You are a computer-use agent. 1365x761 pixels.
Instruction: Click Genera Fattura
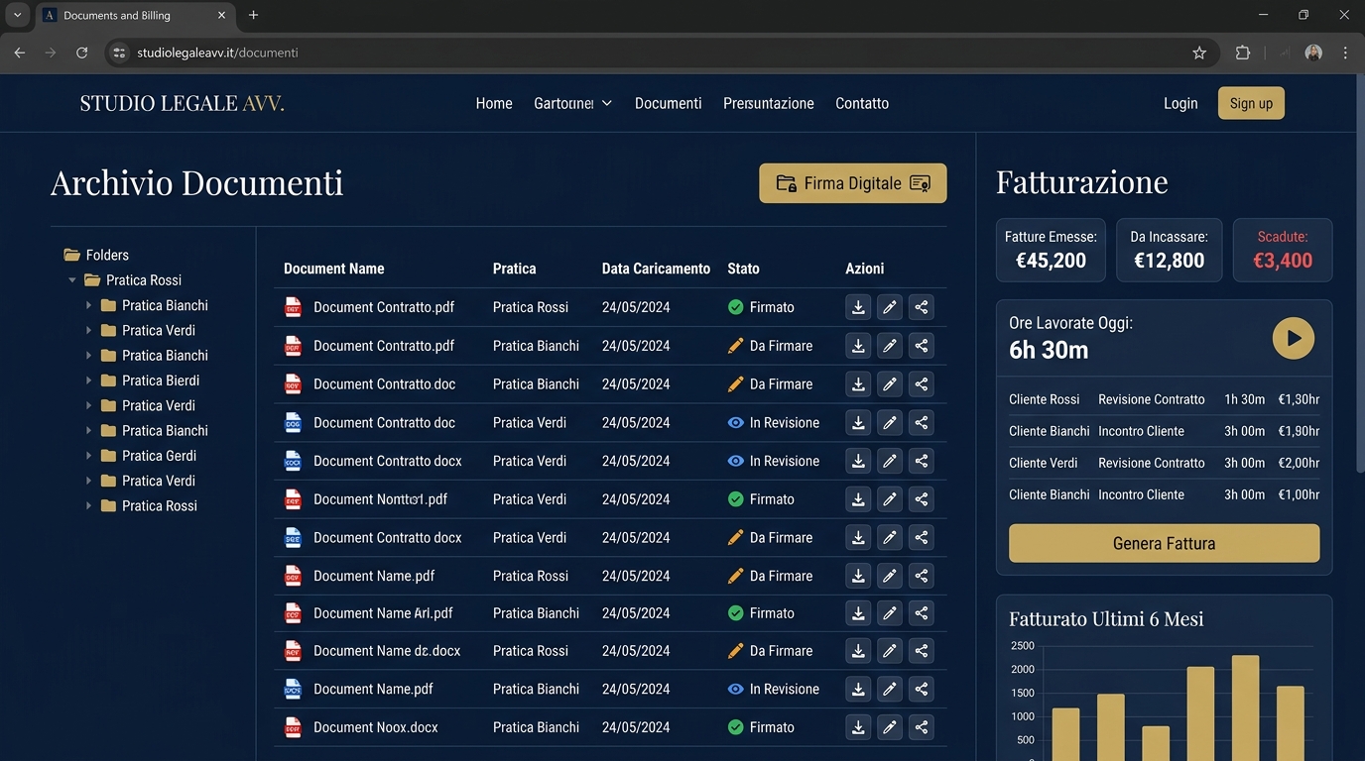point(1164,543)
